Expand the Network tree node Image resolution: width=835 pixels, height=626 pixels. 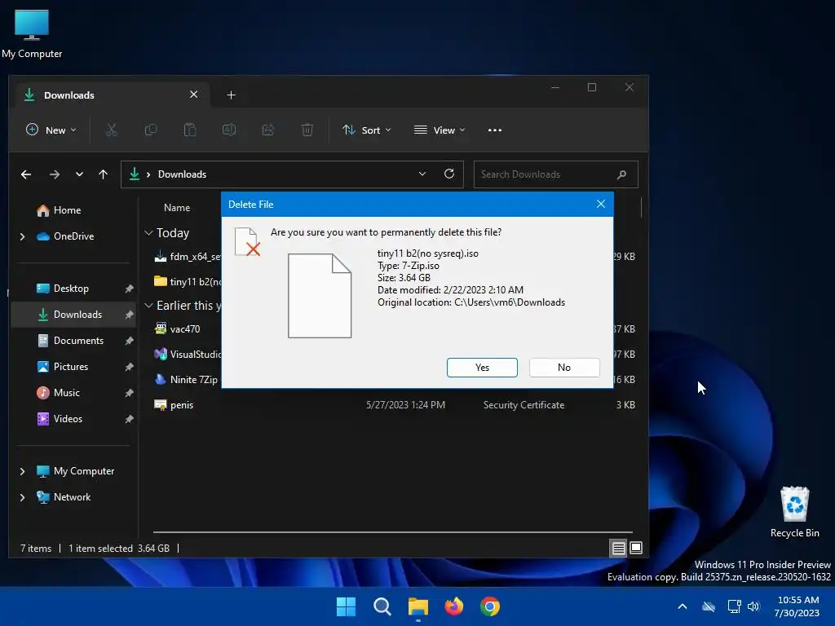(22, 497)
